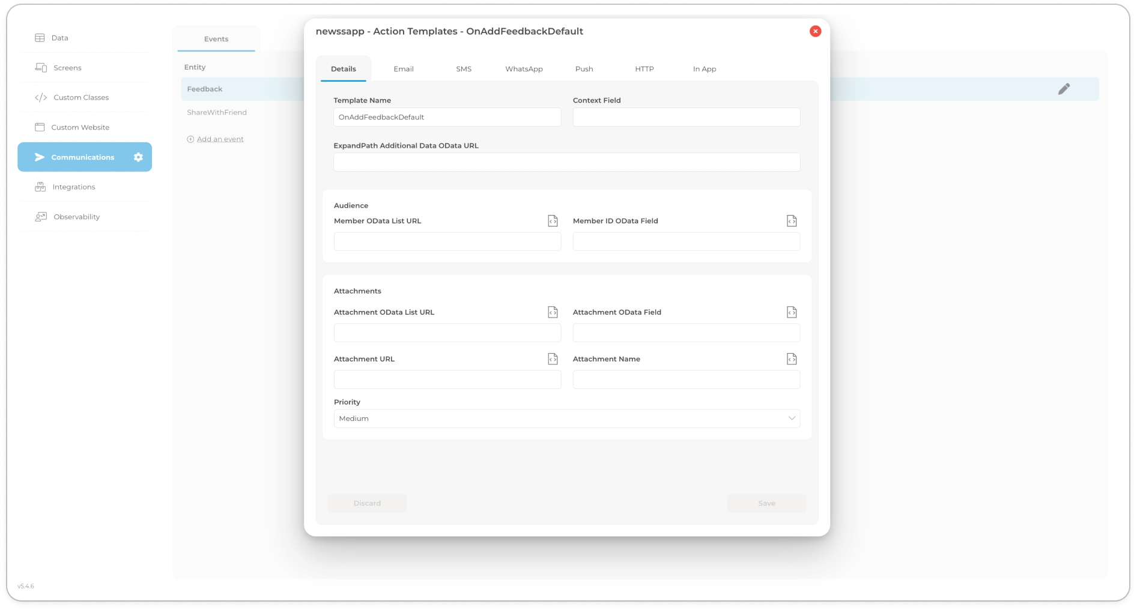Close the Action Templates dialog
1137x610 pixels.
tap(815, 31)
